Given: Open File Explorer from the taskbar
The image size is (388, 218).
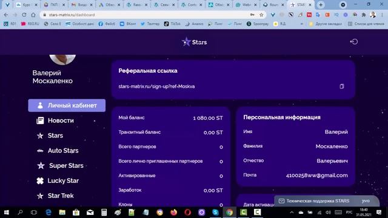Looking at the screenshot, I should tap(62, 213).
